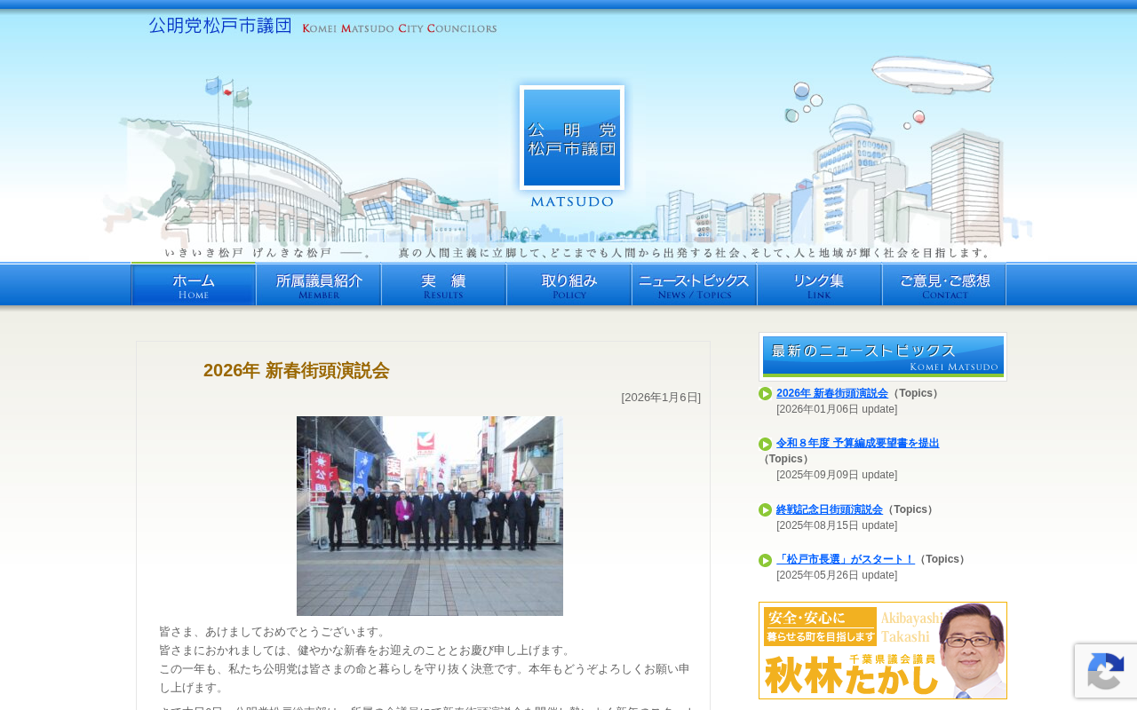Open ご意見・ご感想 Contact page

pos(944,284)
